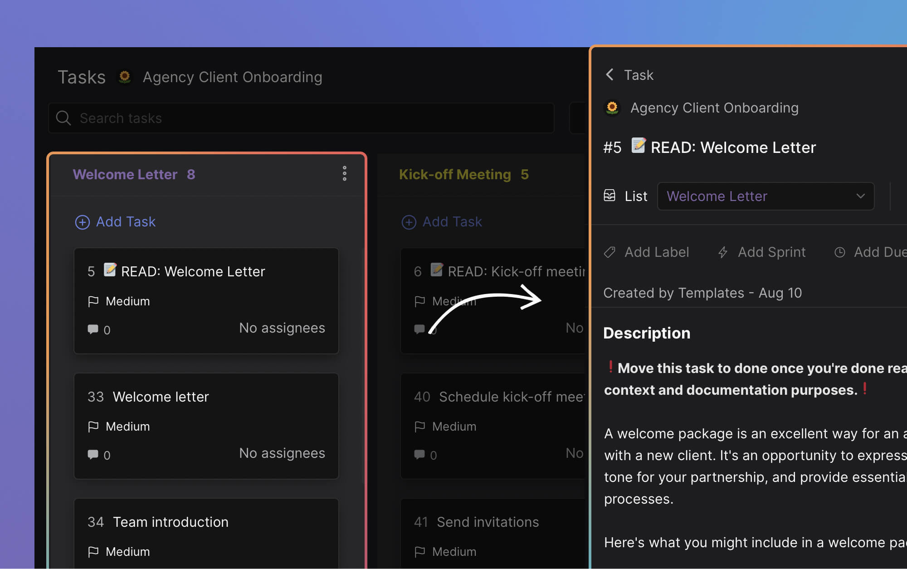The image size is (907, 569).
Task: Click the magnifier icon in the search bar
Action: (x=63, y=118)
